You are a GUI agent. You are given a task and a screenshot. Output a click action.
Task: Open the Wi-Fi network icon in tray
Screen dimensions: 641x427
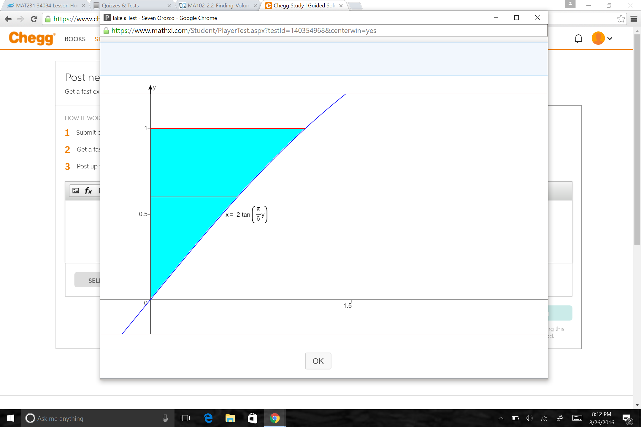tap(545, 418)
